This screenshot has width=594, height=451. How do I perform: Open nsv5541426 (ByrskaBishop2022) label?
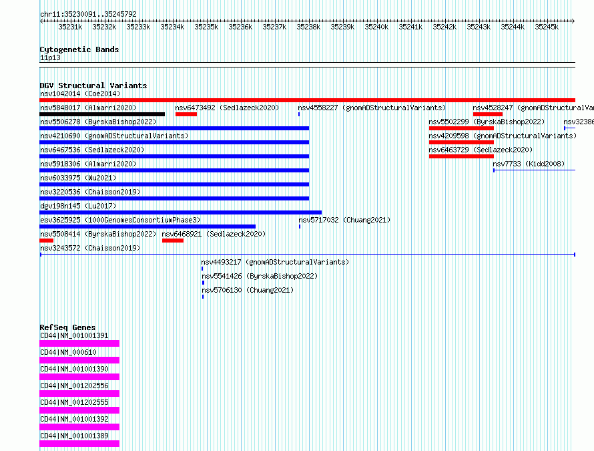pos(260,276)
